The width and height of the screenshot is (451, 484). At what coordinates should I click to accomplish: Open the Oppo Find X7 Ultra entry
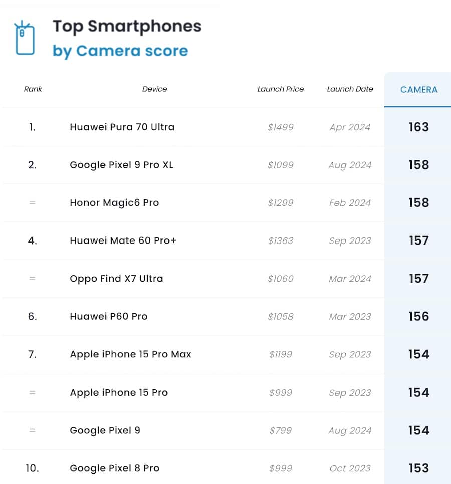[x=116, y=279]
